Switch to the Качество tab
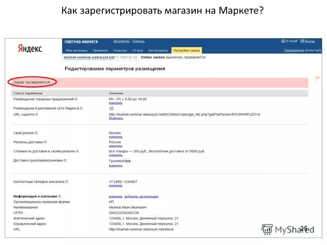 (x=120, y=50)
